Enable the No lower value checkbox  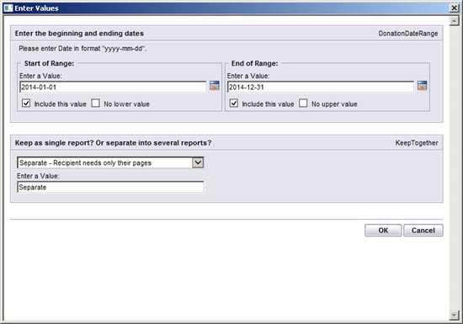click(x=95, y=104)
